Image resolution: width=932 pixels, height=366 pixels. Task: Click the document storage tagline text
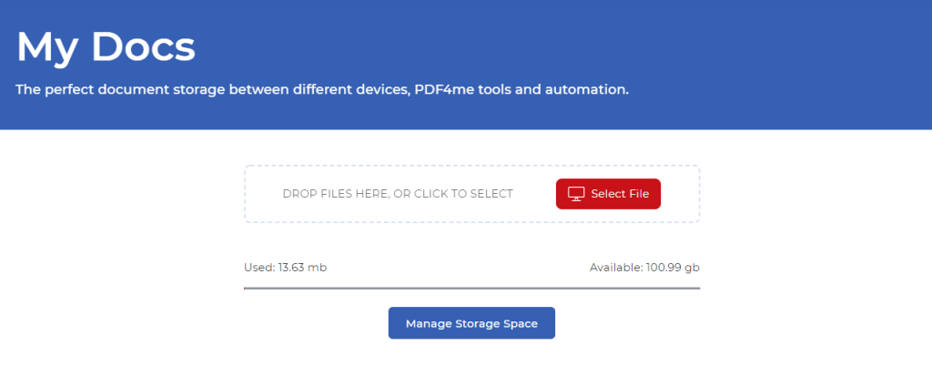(321, 90)
